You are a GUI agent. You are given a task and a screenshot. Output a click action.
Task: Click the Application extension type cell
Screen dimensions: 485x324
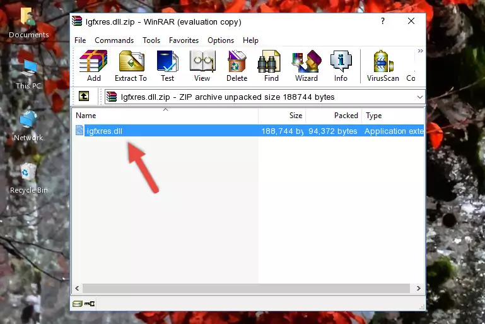[394, 131]
